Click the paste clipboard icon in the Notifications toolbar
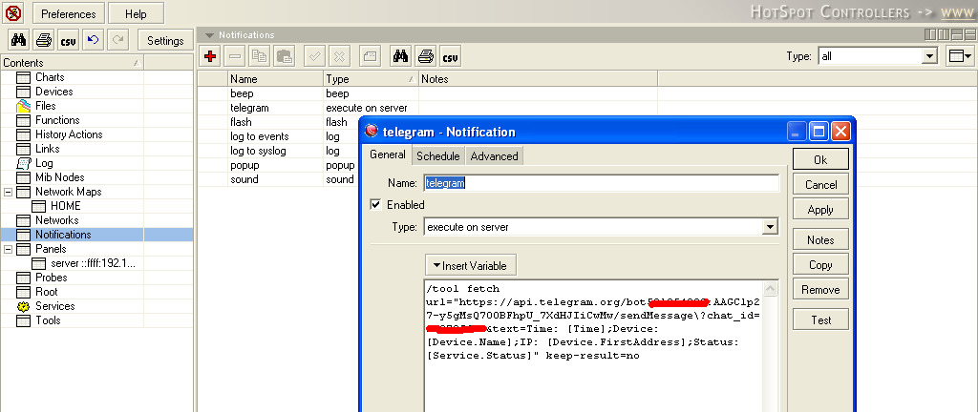This screenshot has width=978, height=412. (285, 56)
